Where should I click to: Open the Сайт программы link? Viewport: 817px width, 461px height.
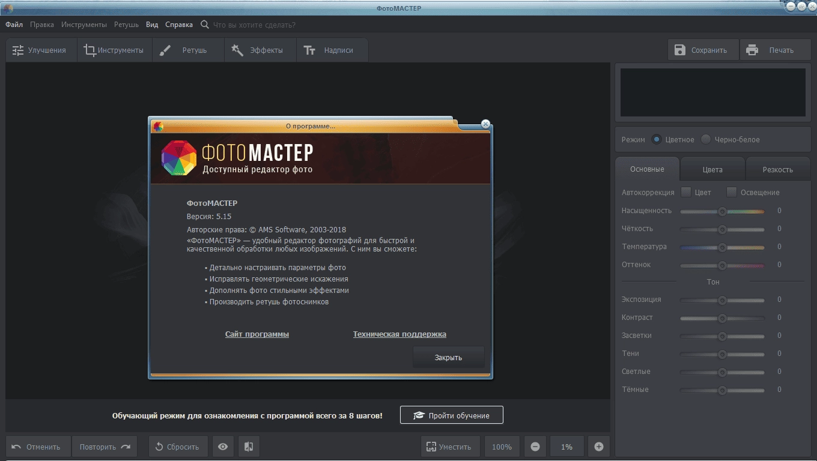tap(257, 334)
